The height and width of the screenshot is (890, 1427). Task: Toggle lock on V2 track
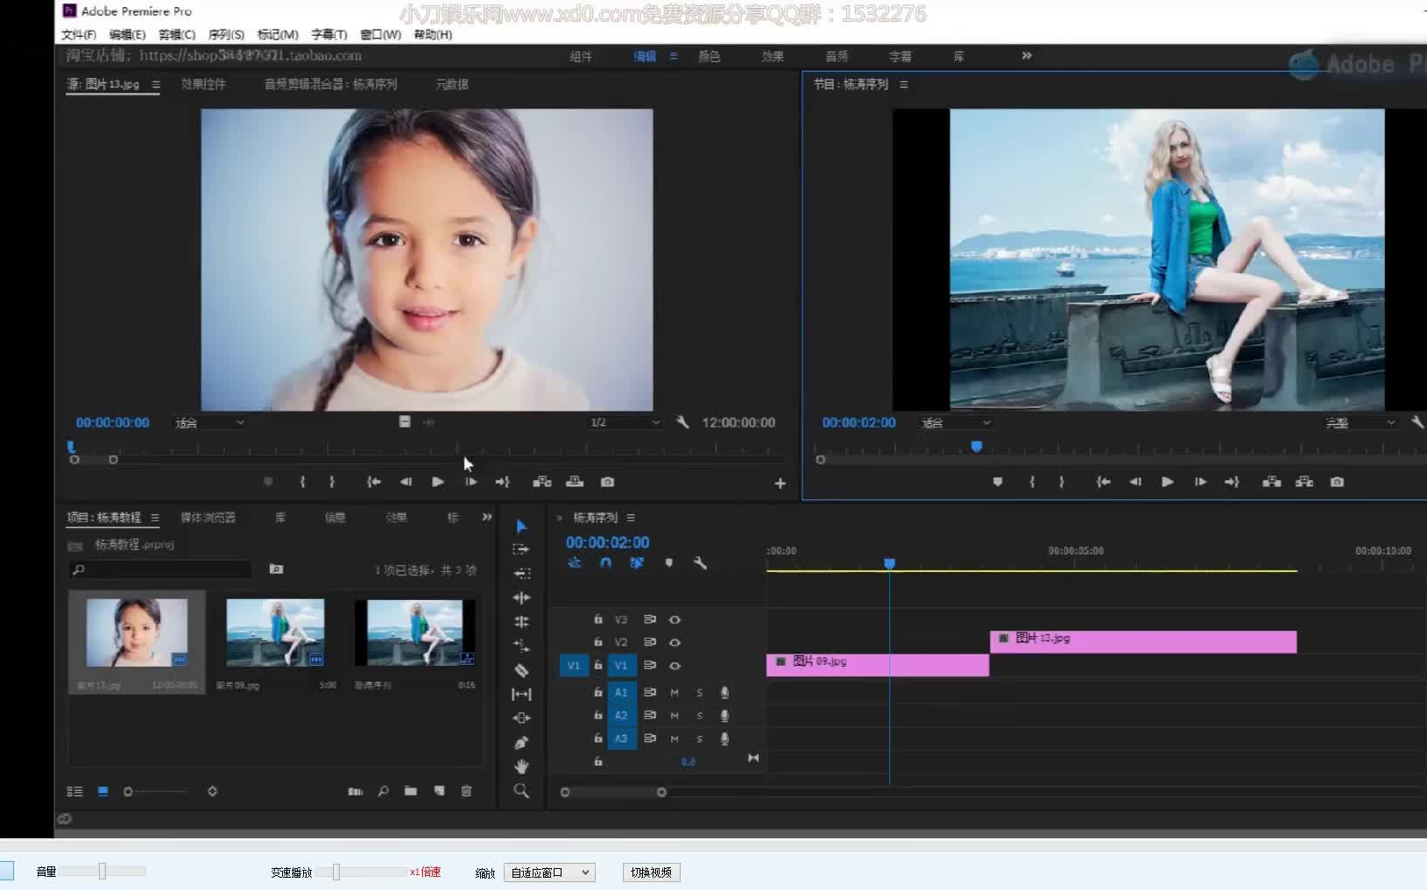point(598,642)
